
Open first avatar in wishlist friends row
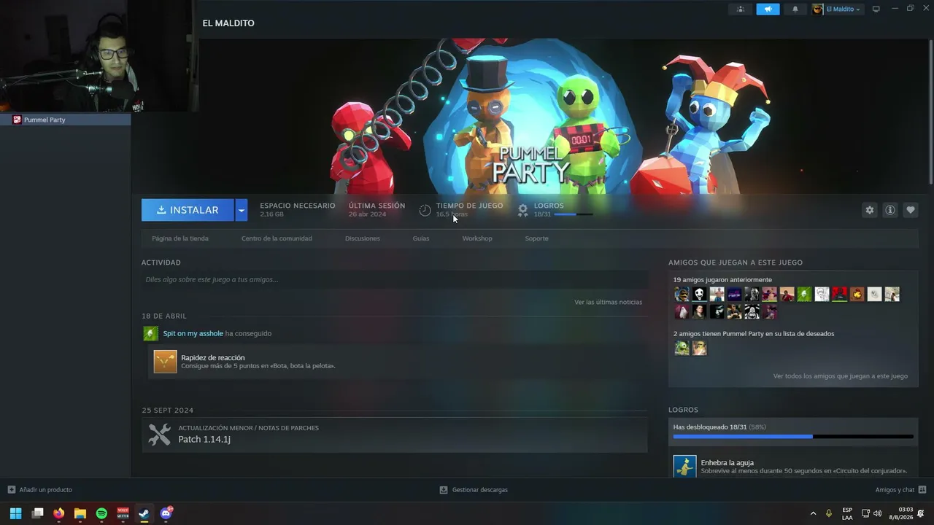tap(682, 349)
